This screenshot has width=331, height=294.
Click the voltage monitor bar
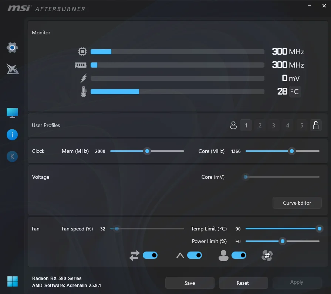(x=177, y=78)
